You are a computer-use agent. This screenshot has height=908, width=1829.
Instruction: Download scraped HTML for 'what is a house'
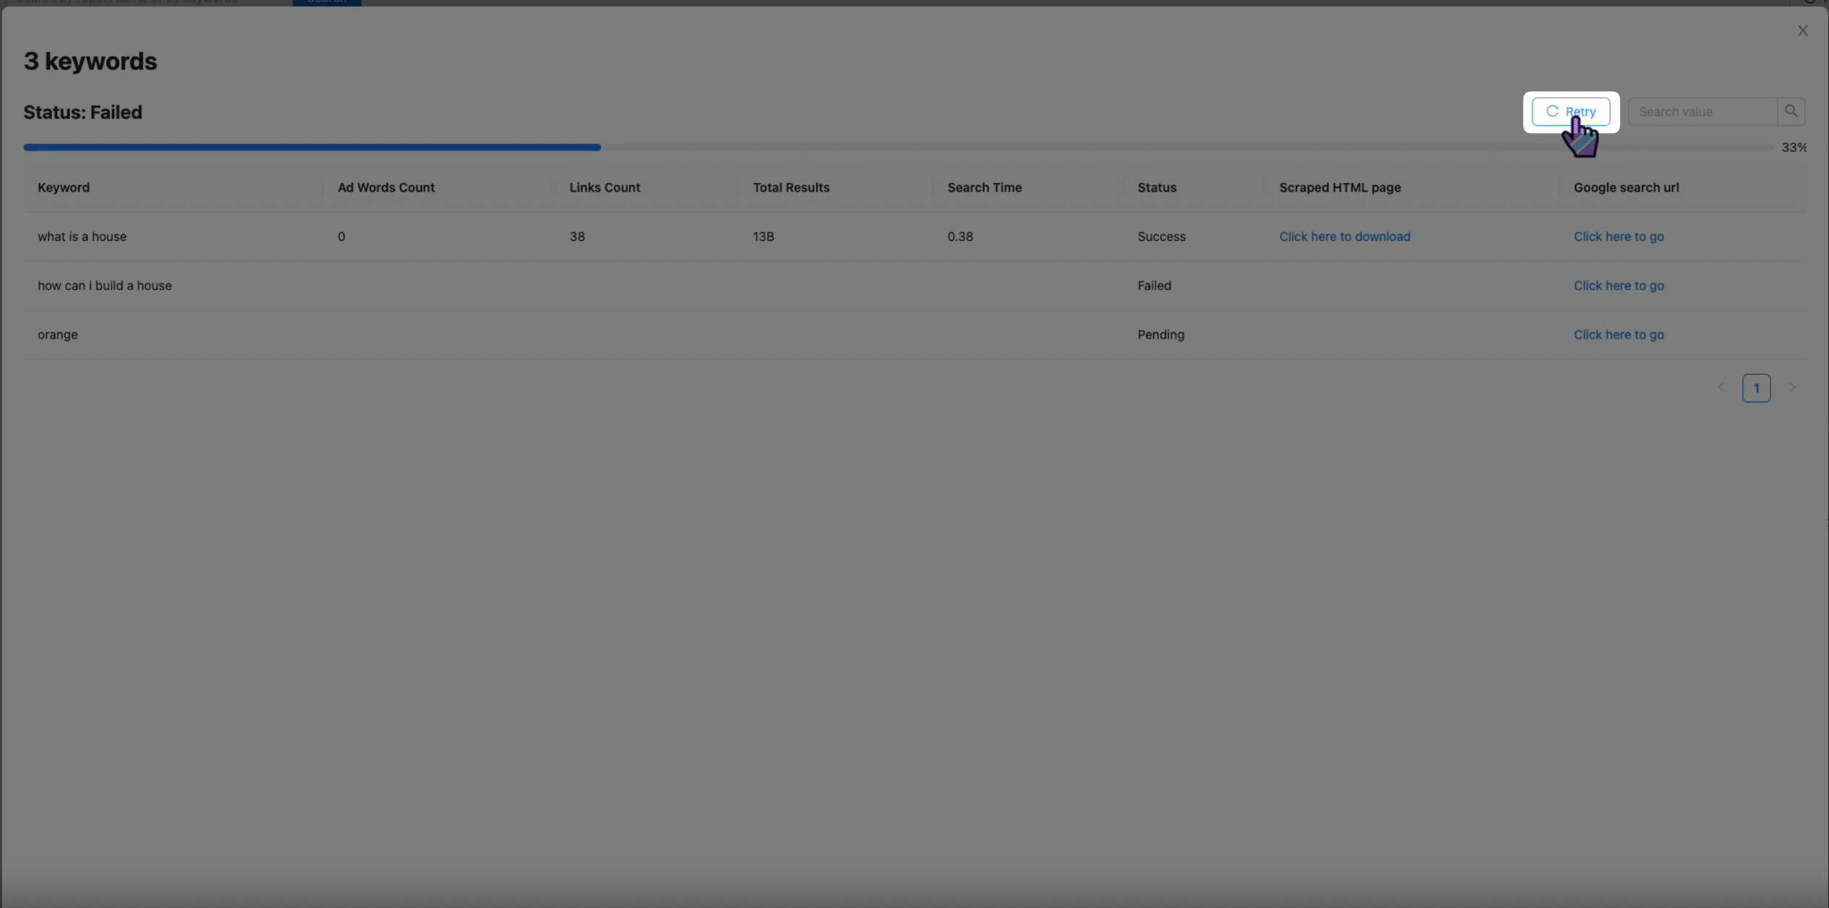tap(1344, 237)
